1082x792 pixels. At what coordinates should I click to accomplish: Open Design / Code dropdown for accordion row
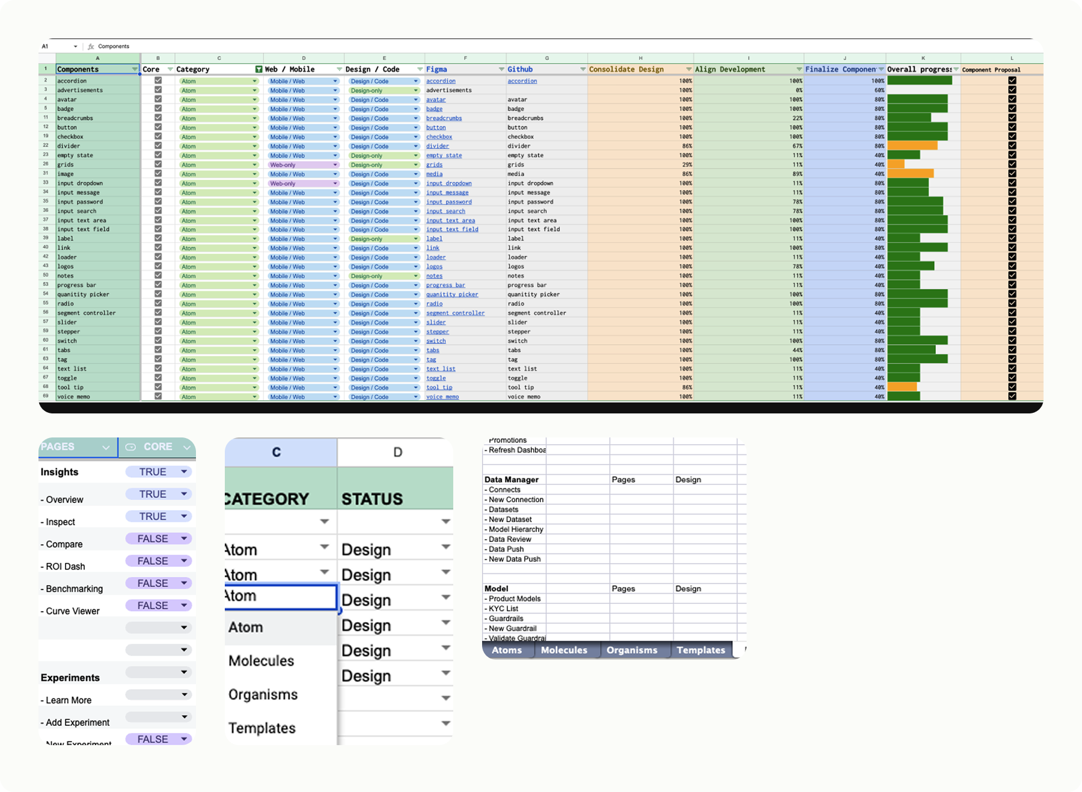point(415,81)
